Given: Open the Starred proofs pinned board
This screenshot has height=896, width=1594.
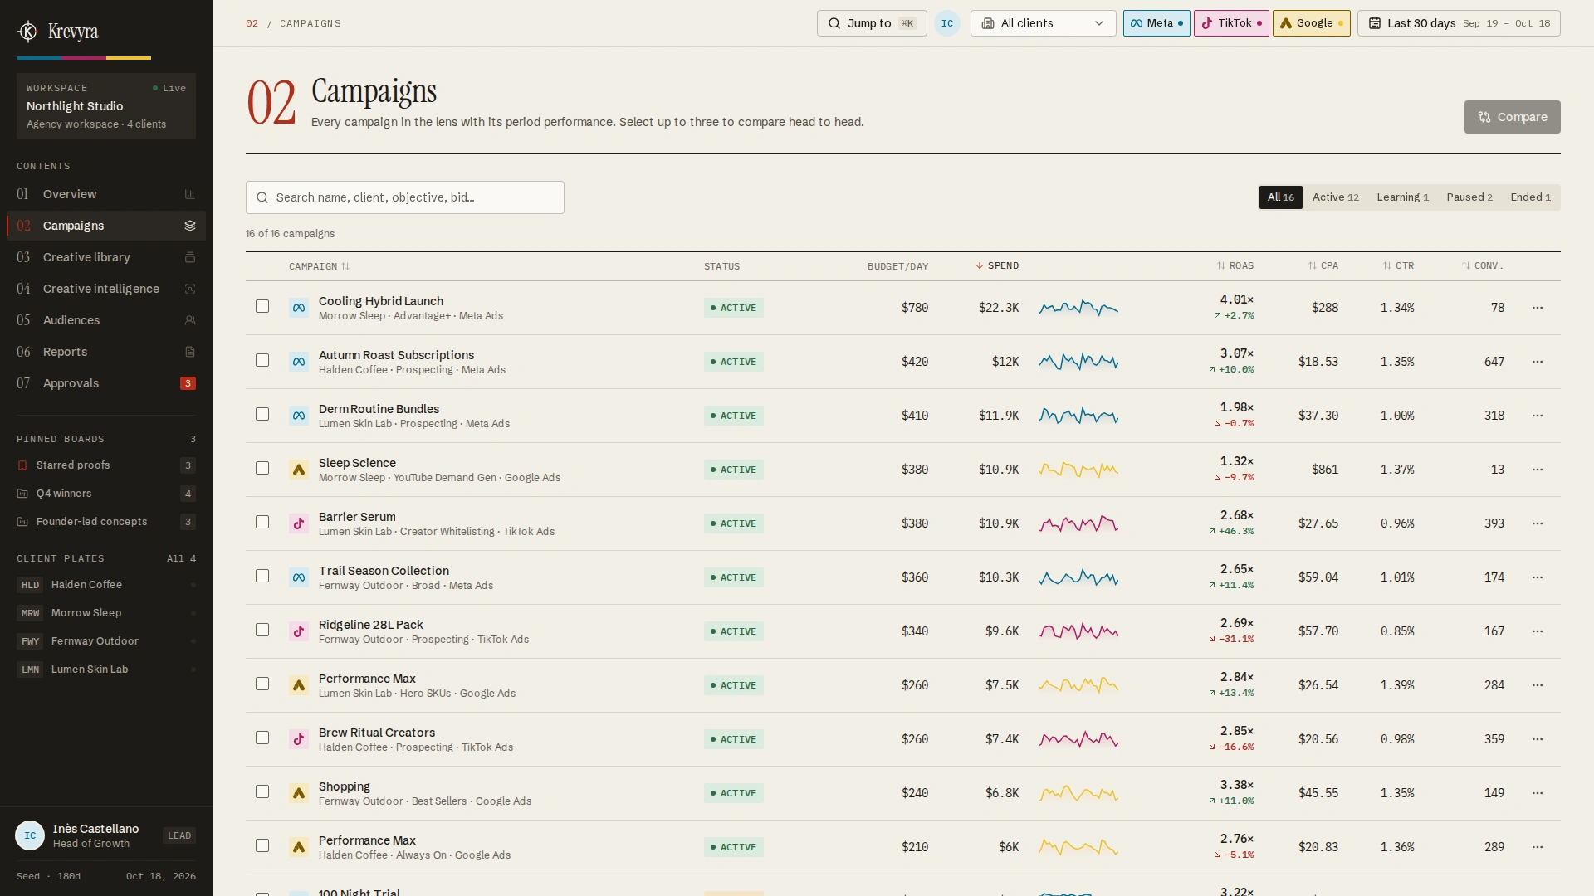Looking at the screenshot, I should [x=106, y=465].
